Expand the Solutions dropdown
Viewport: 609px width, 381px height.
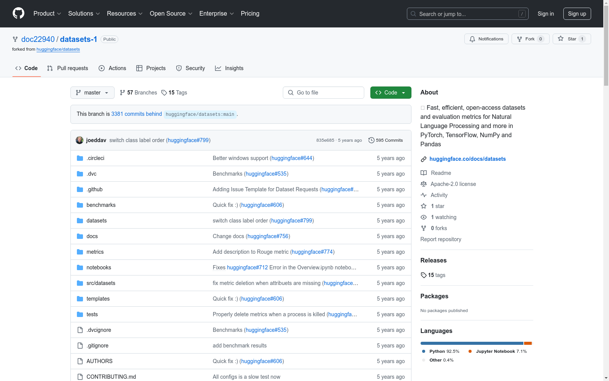pos(84,13)
